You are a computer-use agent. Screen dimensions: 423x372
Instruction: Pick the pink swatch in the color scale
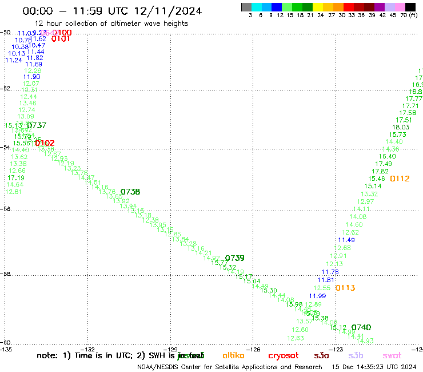click(400, 7)
